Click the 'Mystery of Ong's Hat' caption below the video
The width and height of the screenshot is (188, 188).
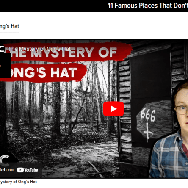coord(18,182)
